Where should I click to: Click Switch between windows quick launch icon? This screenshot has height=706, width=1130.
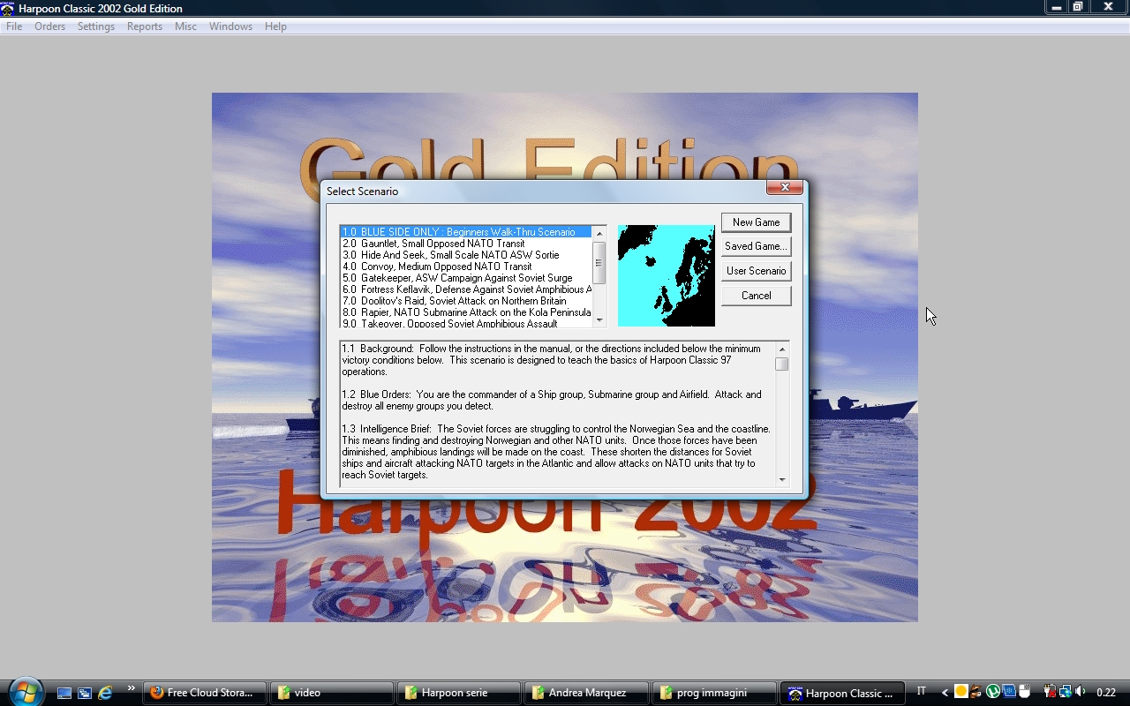coord(85,693)
